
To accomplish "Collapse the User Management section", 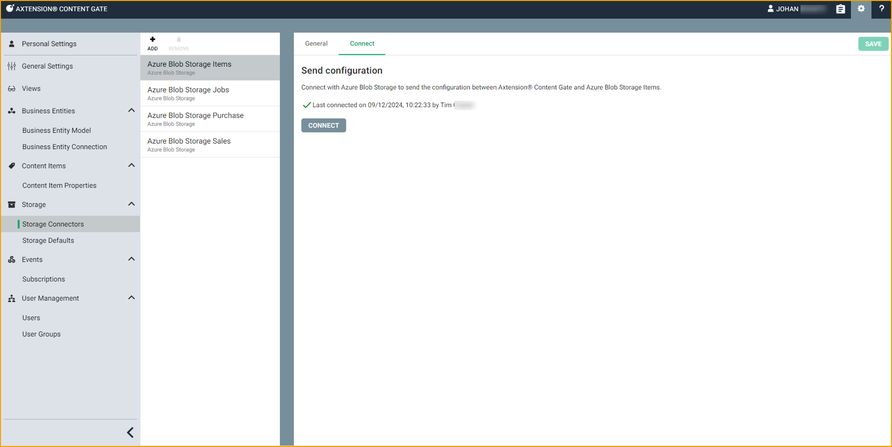I will [132, 298].
